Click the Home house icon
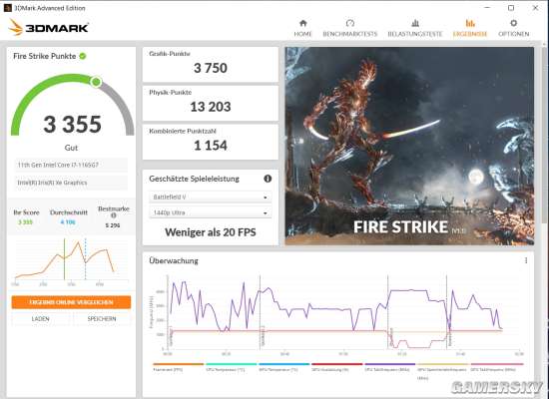The height and width of the screenshot is (399, 549). (303, 23)
